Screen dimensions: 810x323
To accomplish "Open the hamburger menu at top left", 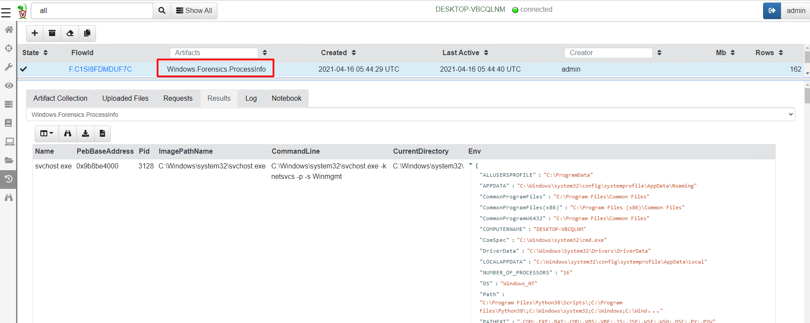I will [x=6, y=13].
